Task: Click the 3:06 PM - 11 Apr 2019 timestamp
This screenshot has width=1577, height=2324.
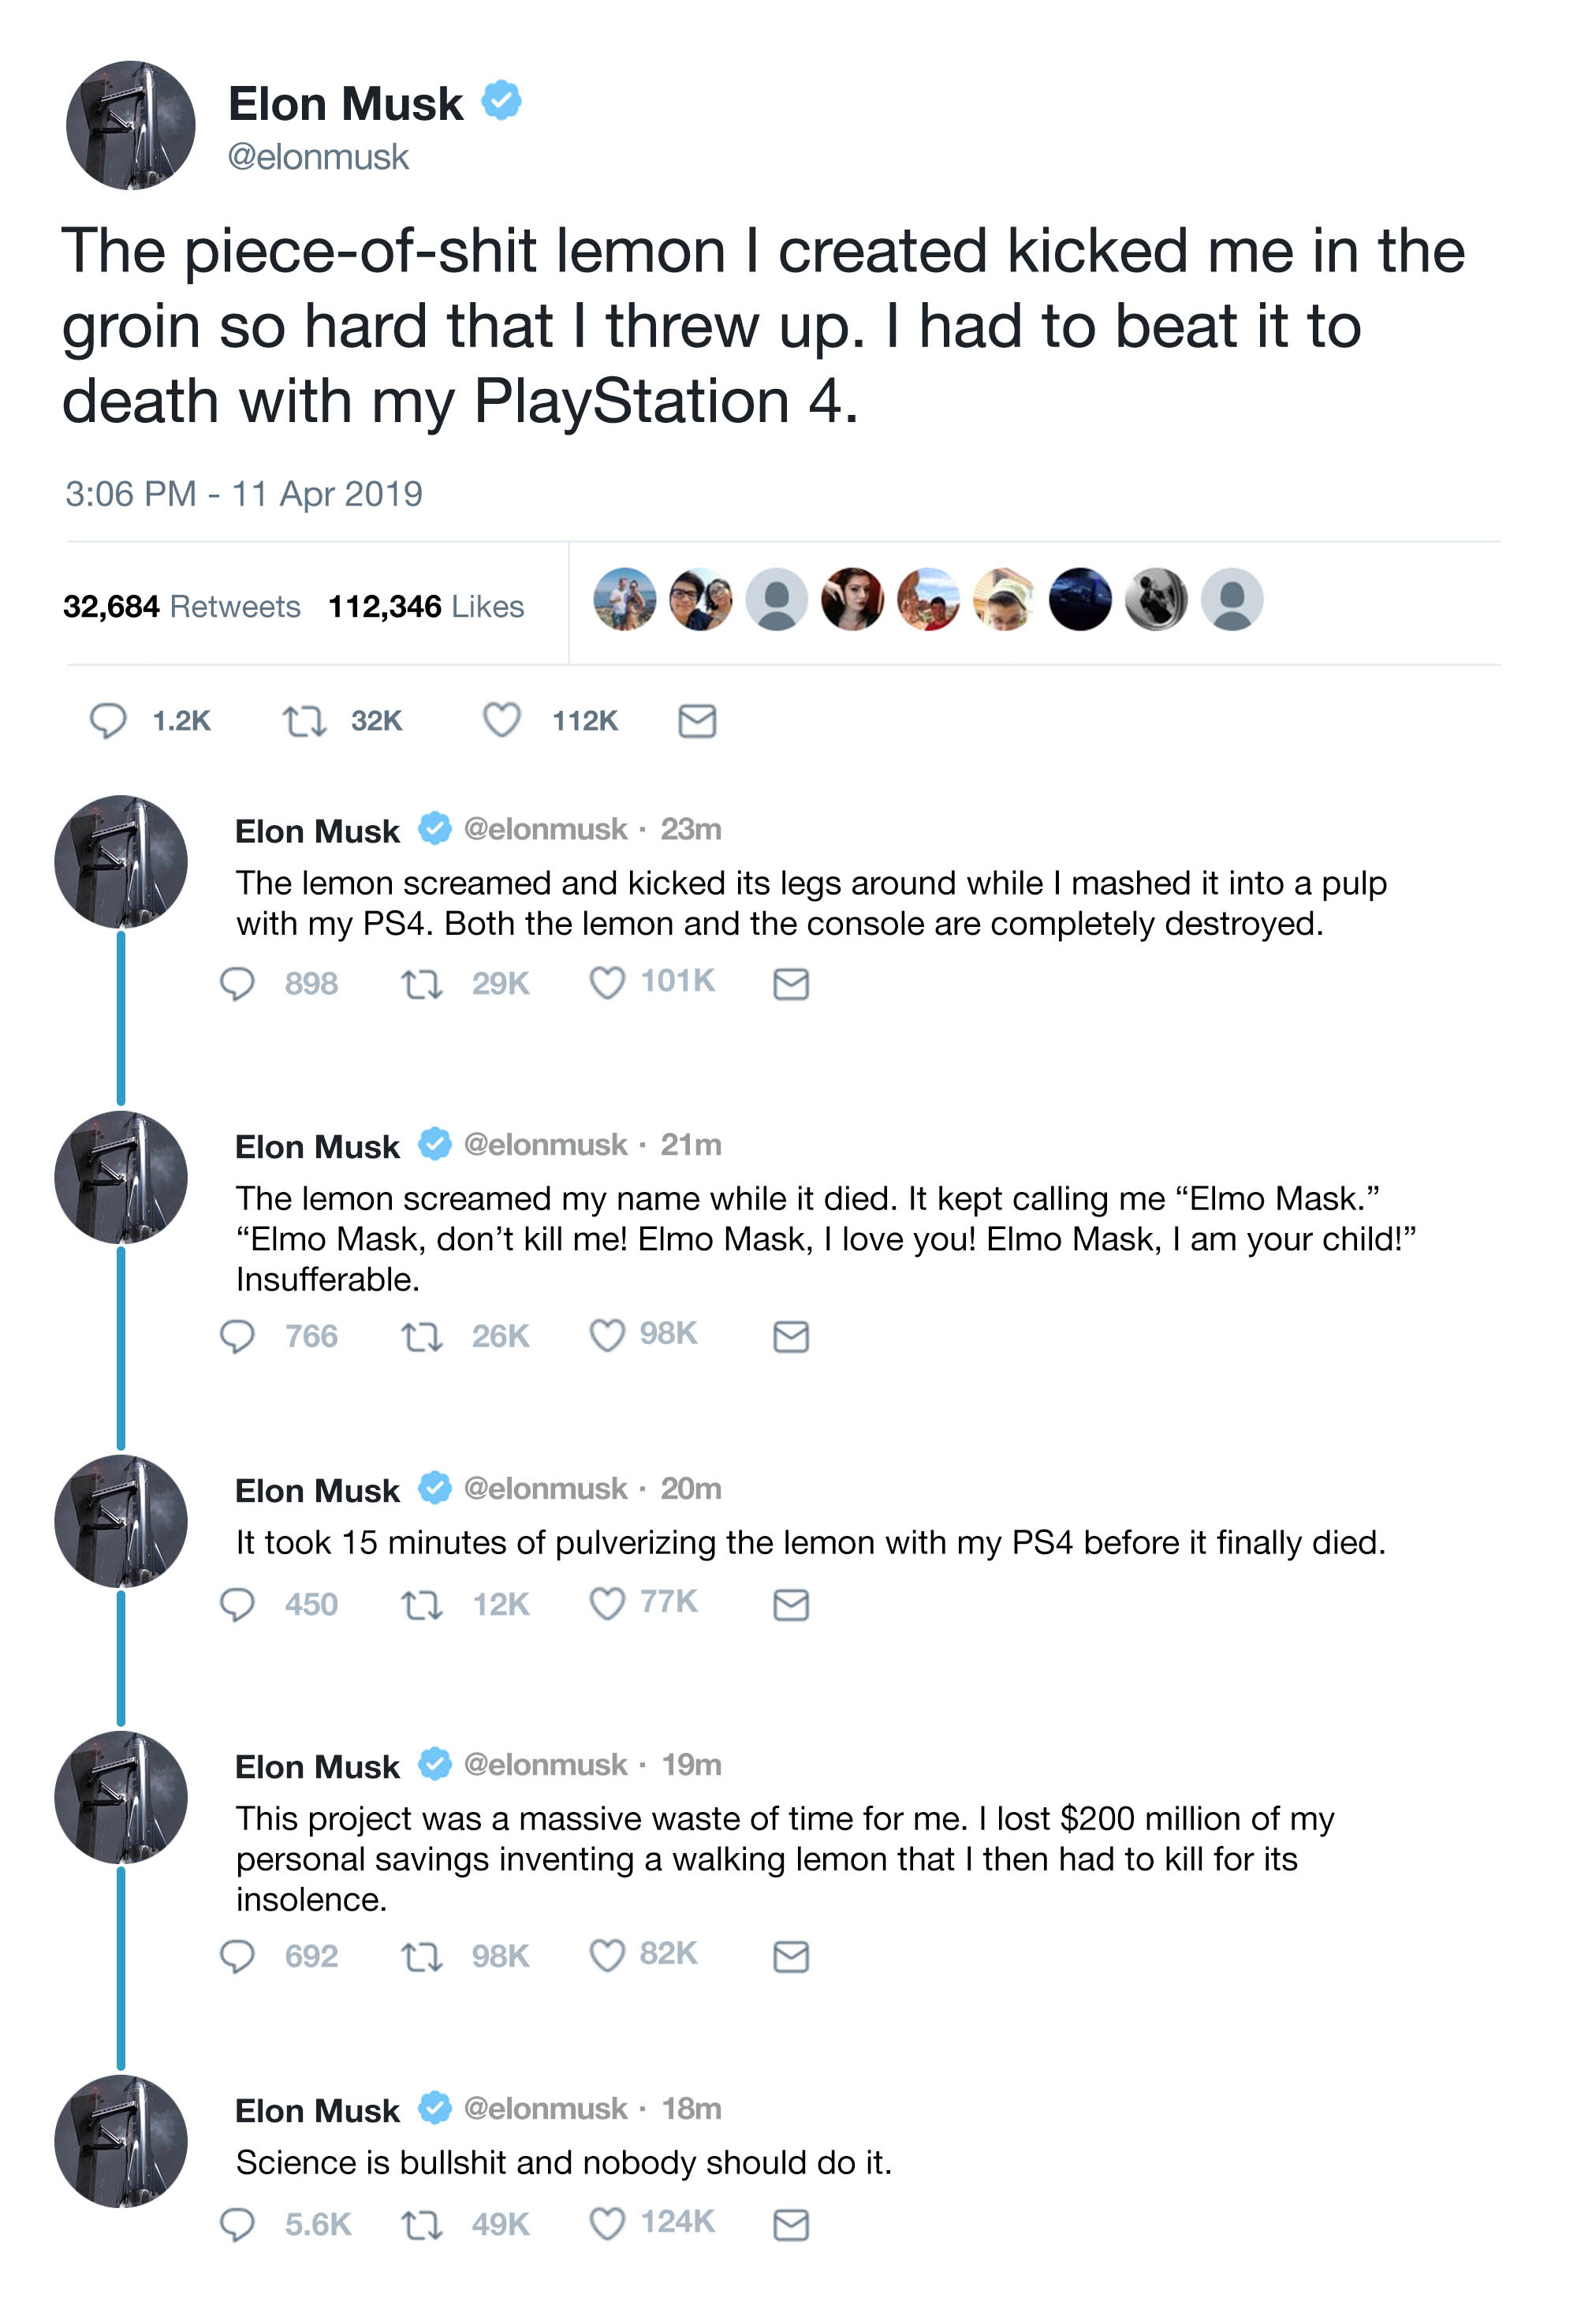Action: click(x=244, y=494)
